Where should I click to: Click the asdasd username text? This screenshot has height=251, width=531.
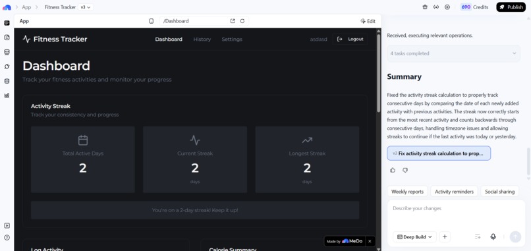click(319, 40)
